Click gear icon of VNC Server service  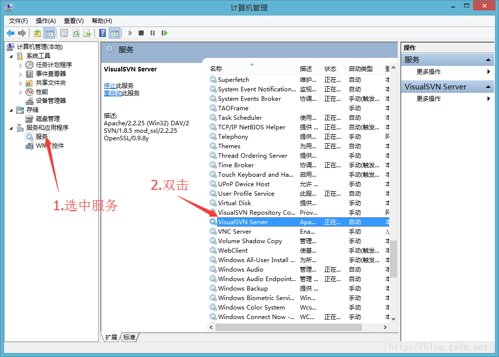pyautogui.click(x=213, y=231)
